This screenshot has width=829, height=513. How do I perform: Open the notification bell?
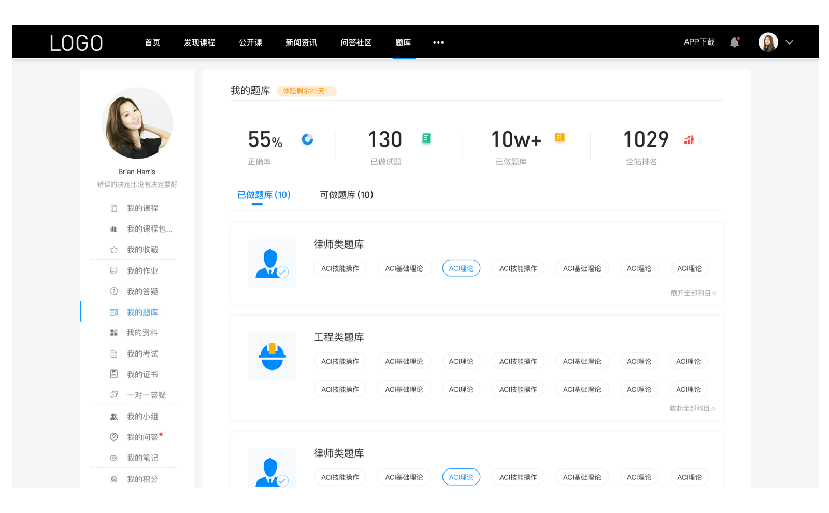point(734,42)
